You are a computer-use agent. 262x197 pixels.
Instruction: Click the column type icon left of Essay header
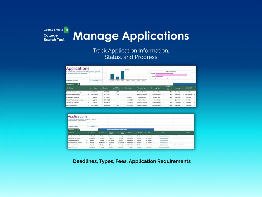pos(100,133)
